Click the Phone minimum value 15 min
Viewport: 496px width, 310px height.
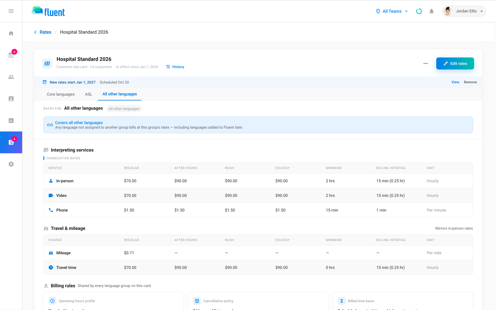332,210
